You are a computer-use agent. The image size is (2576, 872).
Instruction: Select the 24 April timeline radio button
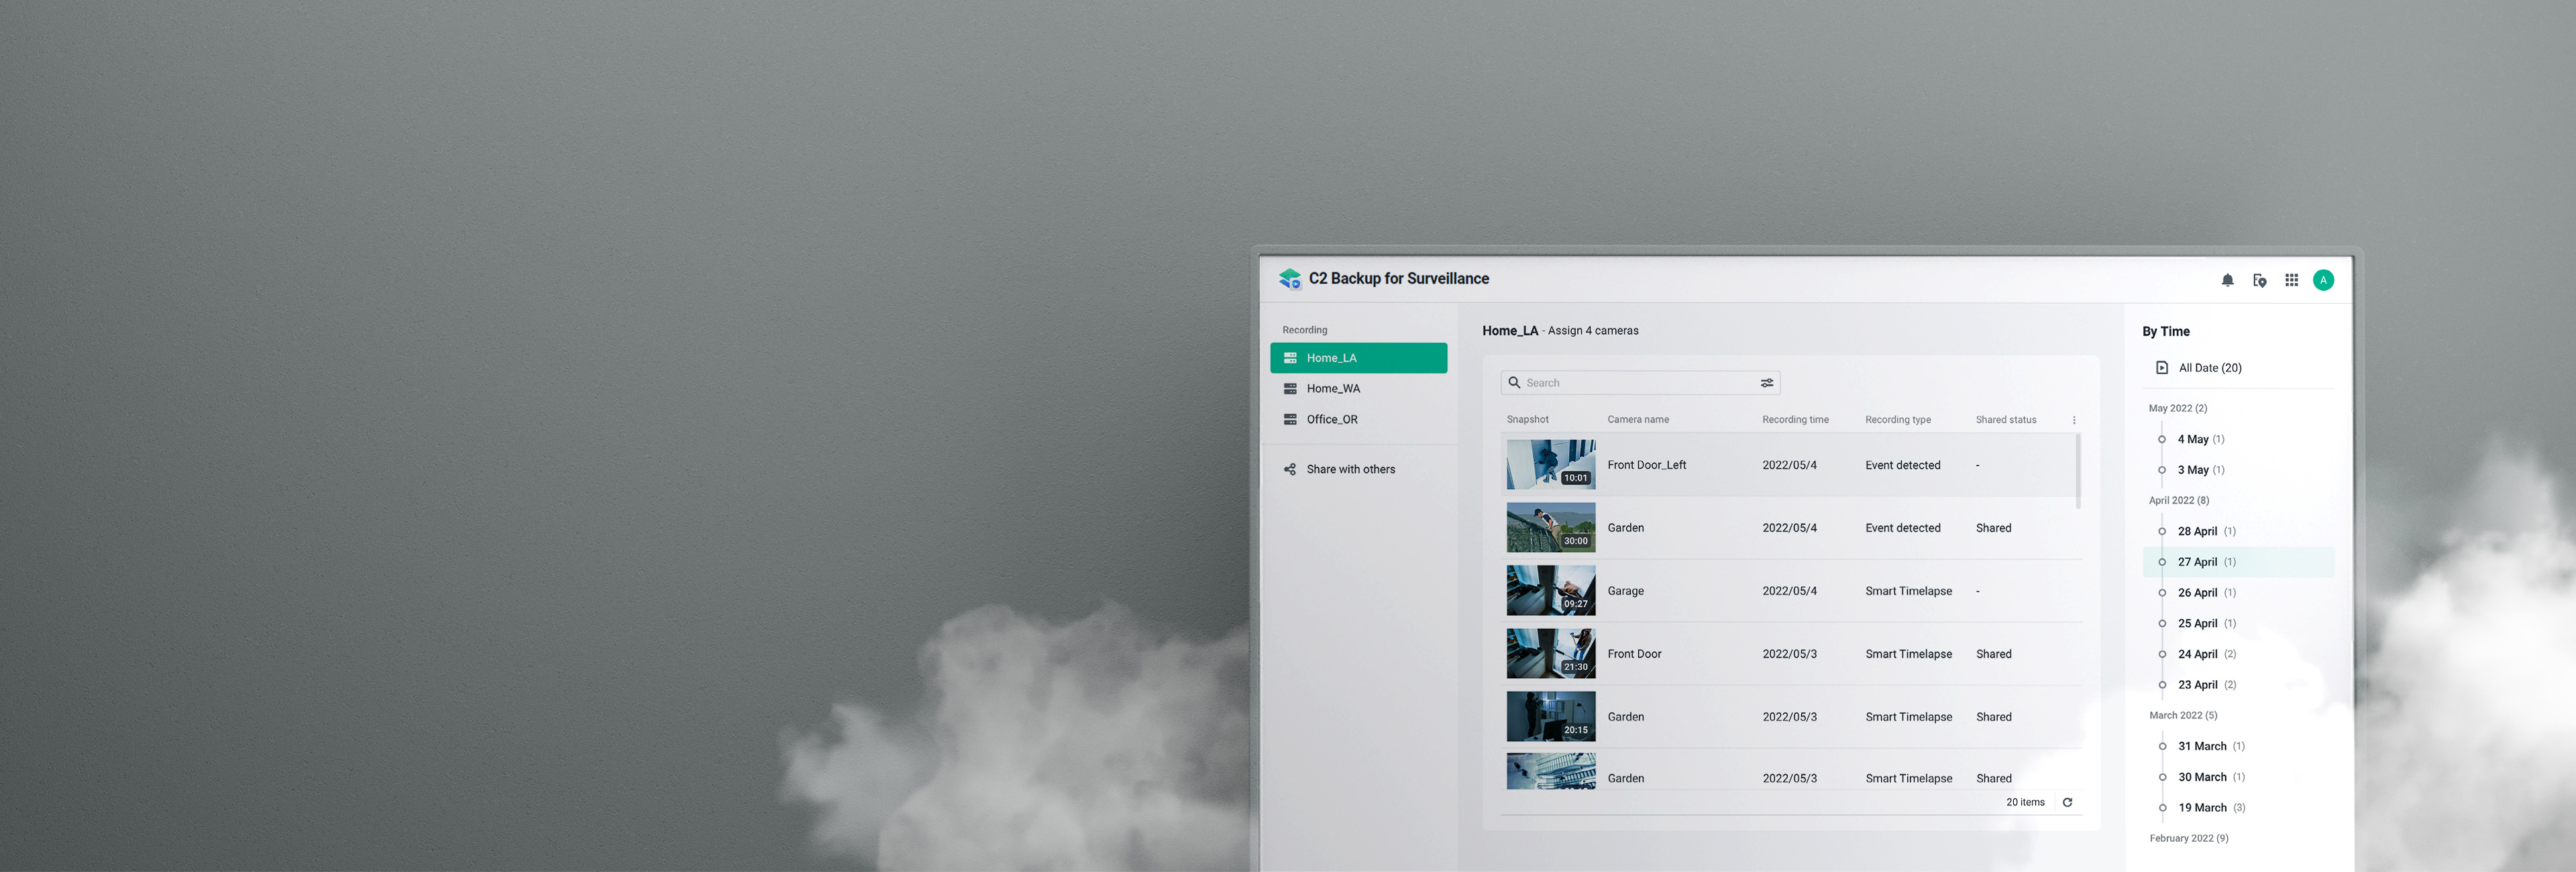2162,654
